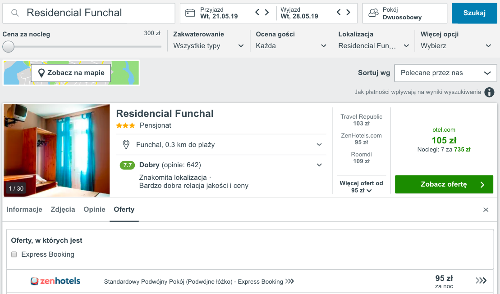Enable the Express Booking checkbox

14,254
